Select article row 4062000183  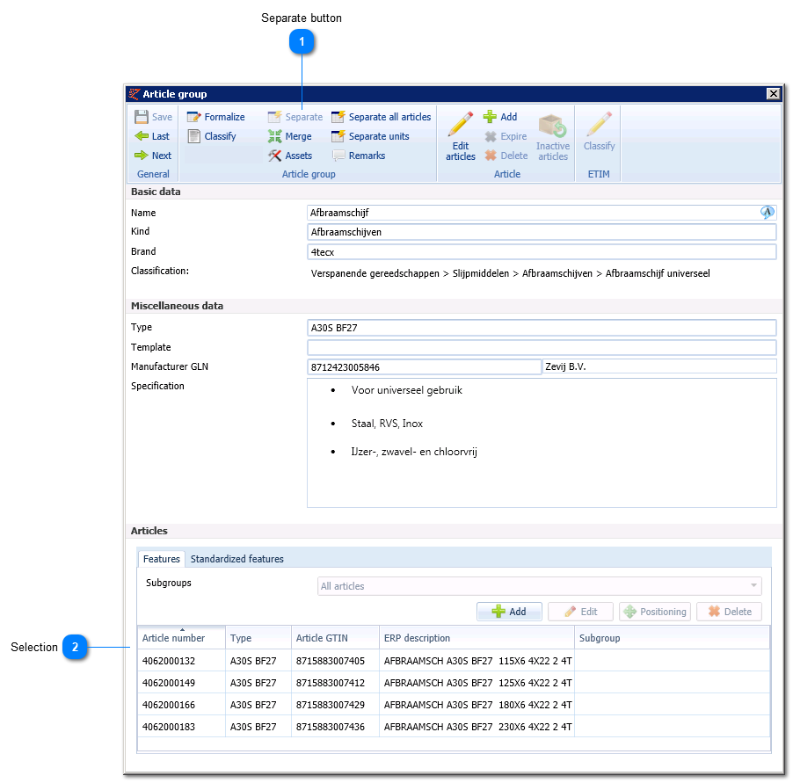(454, 727)
